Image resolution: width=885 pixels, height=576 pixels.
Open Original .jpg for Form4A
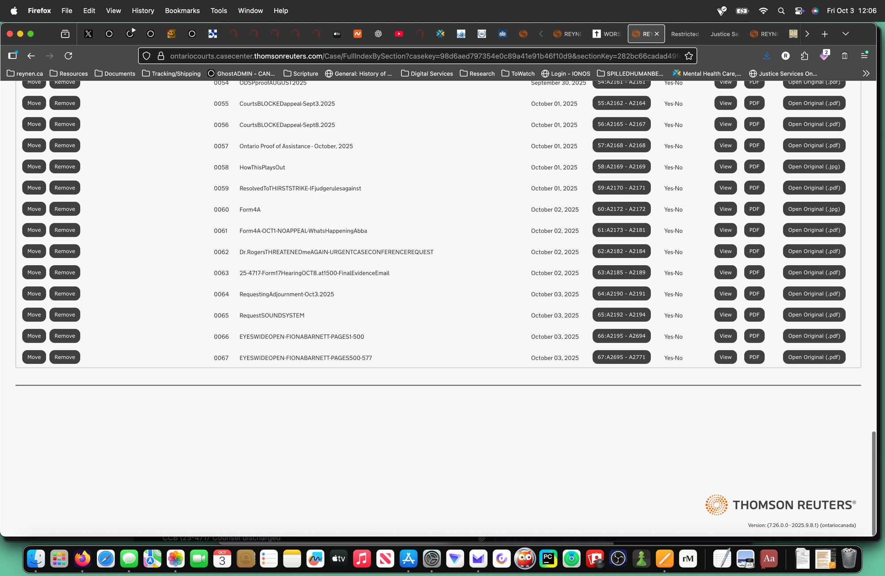[x=814, y=209]
